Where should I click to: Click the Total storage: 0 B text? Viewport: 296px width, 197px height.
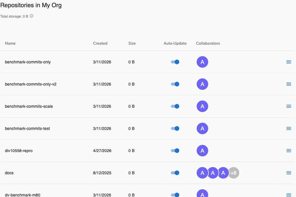click(14, 16)
